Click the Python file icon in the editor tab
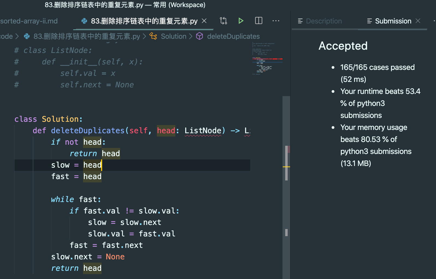This screenshot has width=436, height=279. pyautogui.click(x=84, y=21)
